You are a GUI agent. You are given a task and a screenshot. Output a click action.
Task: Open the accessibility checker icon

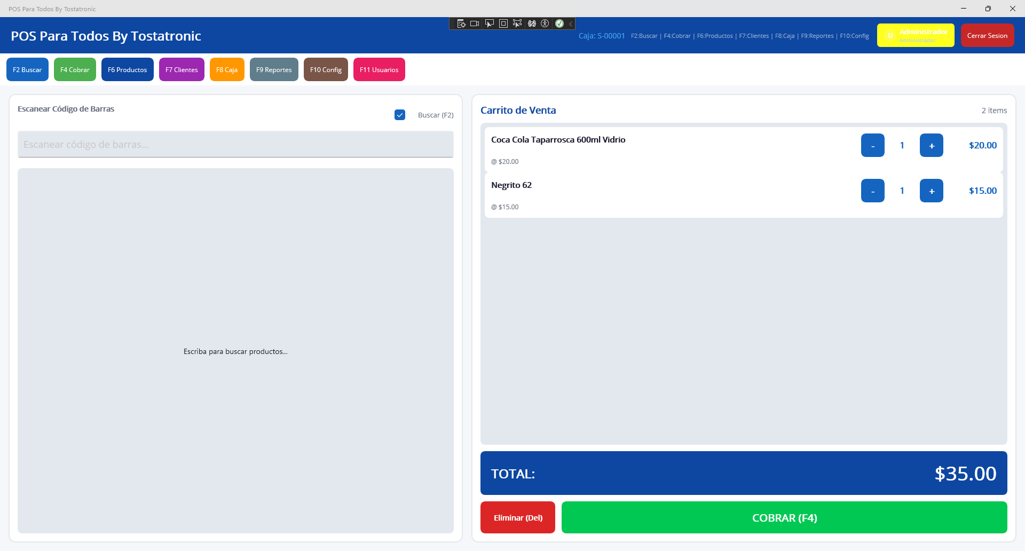(x=545, y=23)
